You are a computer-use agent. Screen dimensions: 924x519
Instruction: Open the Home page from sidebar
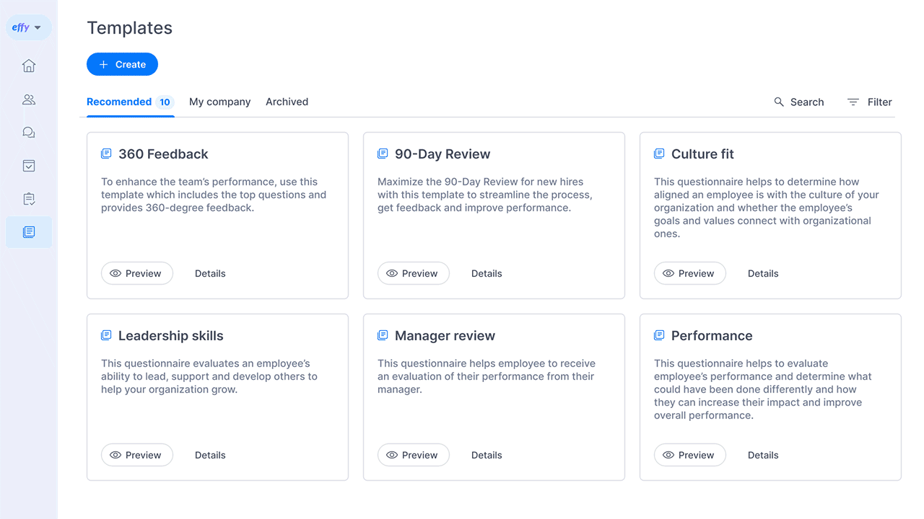[x=29, y=66]
